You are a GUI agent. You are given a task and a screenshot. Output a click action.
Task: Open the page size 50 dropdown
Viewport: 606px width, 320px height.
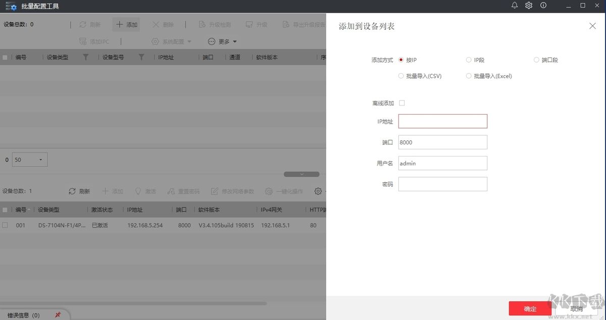29,159
